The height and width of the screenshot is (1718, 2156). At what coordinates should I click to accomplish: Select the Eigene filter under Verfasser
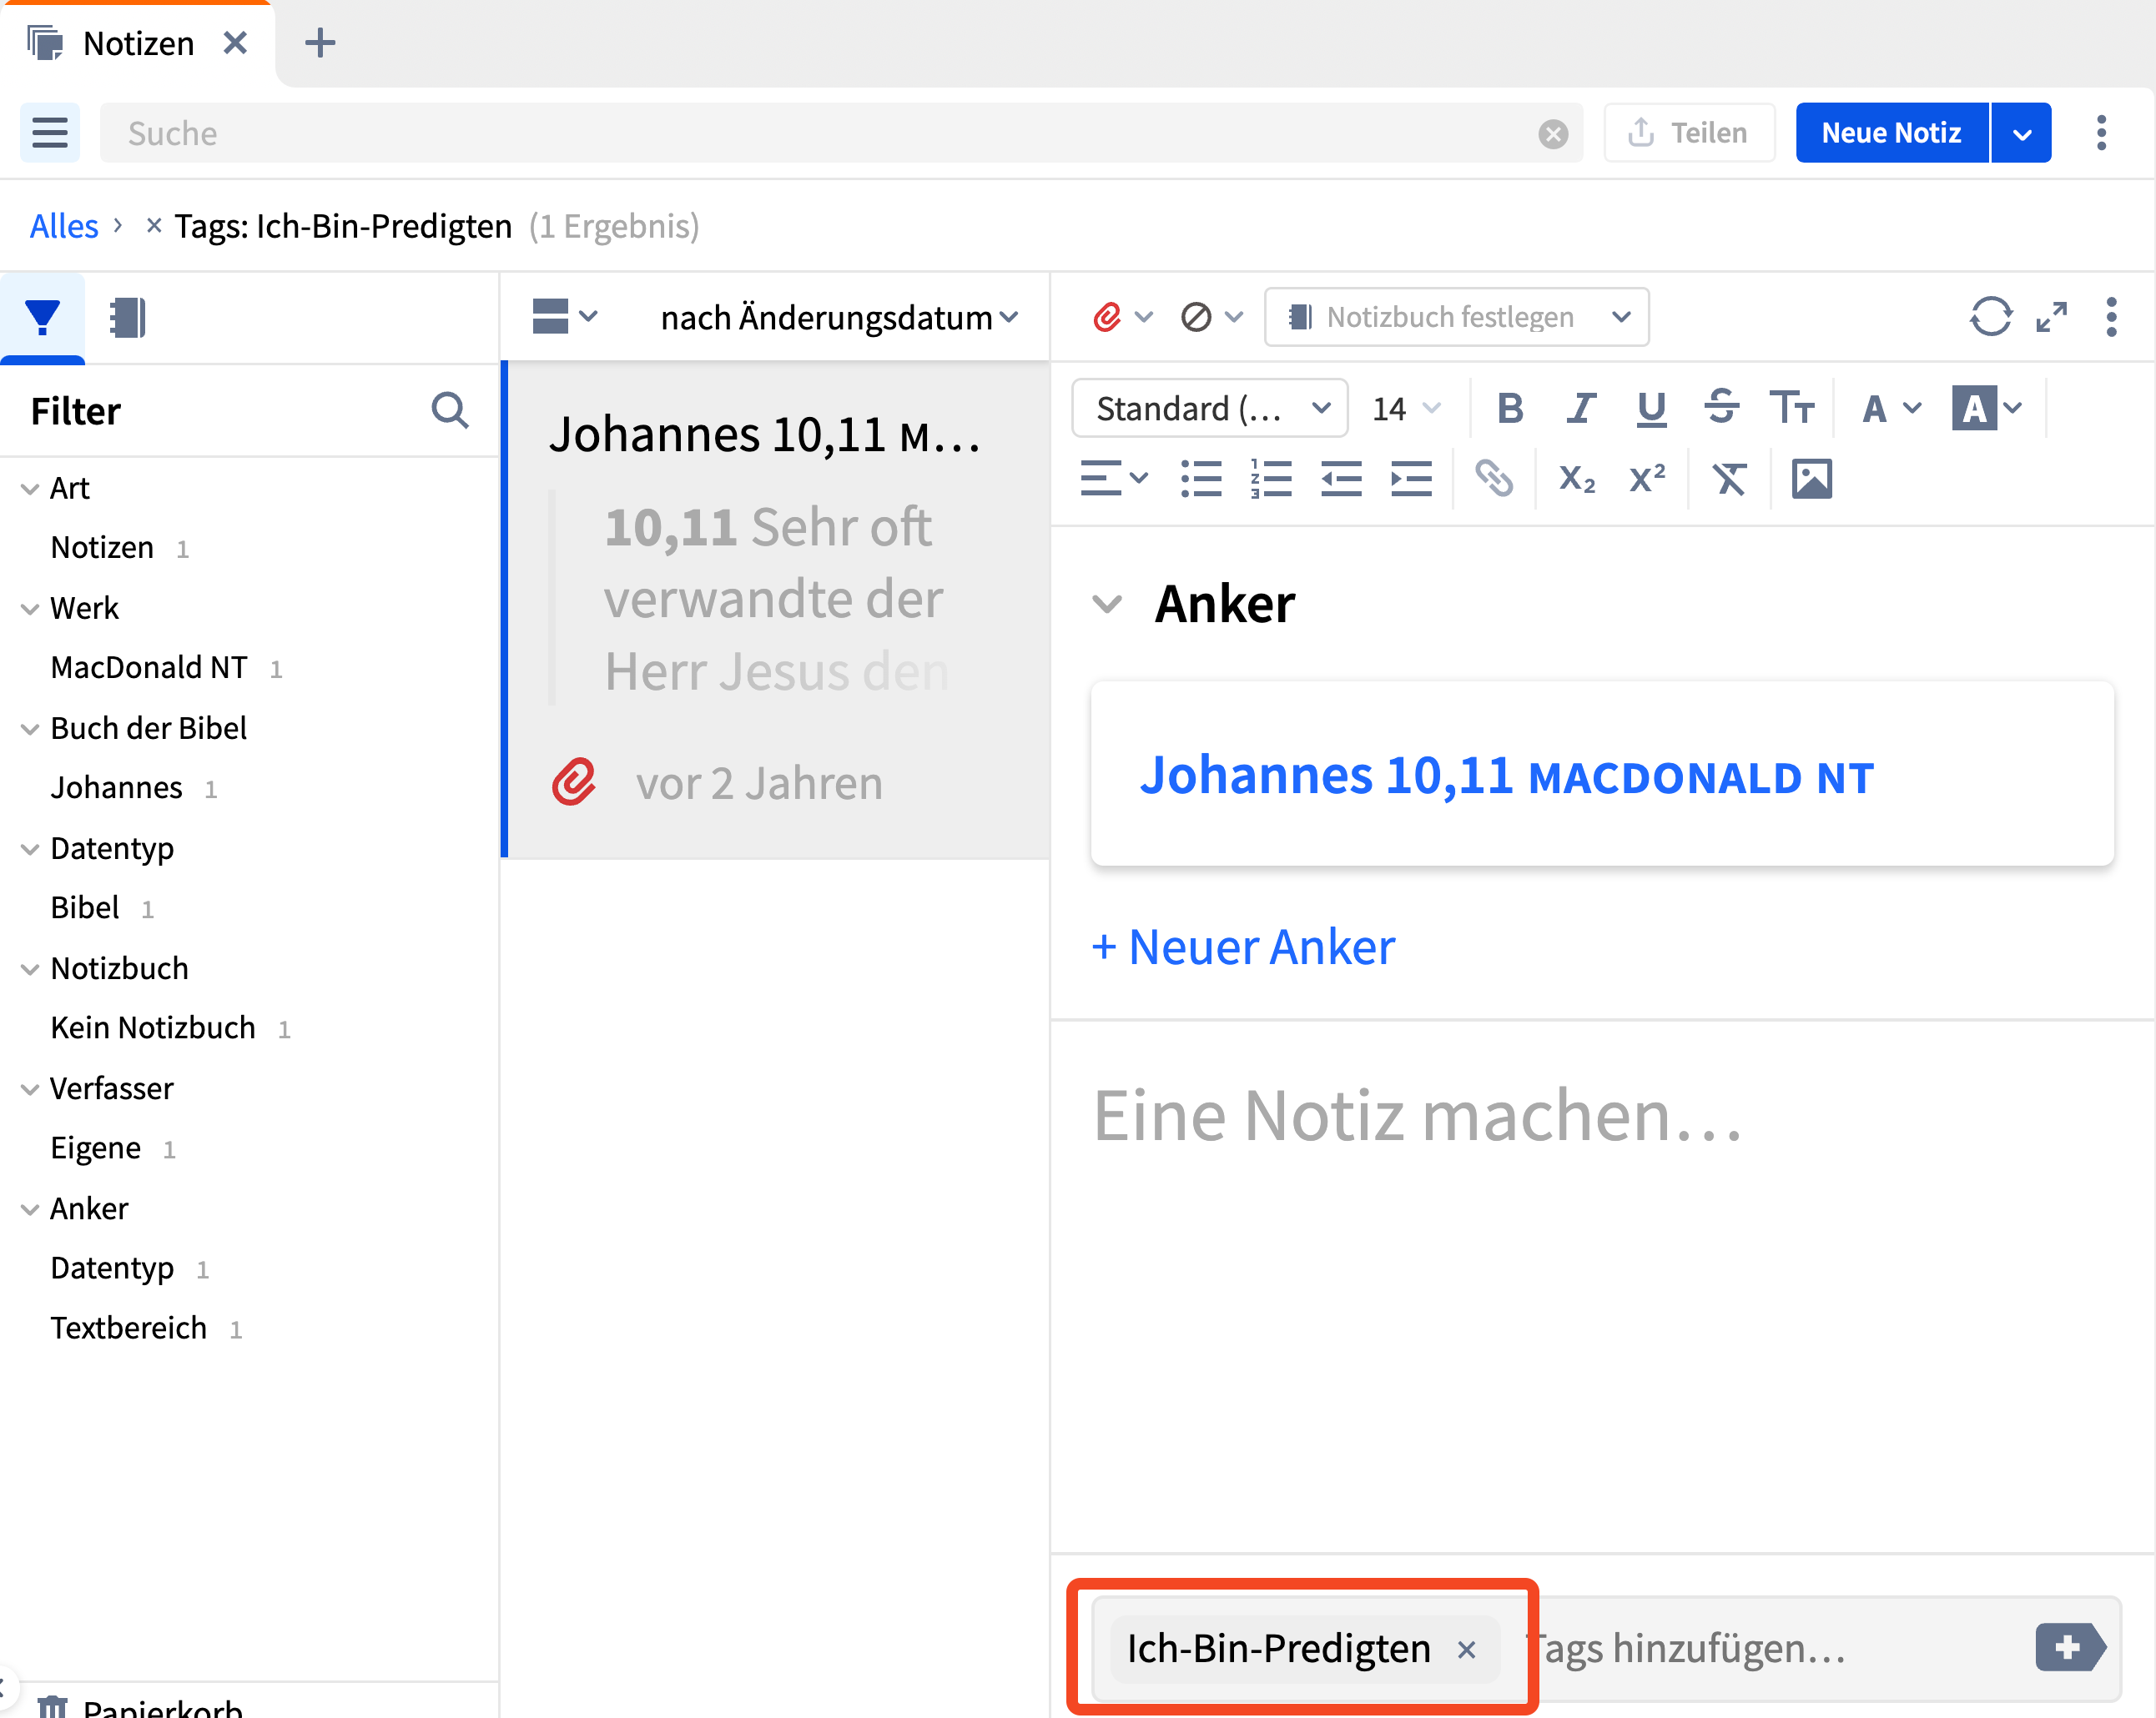(96, 1148)
